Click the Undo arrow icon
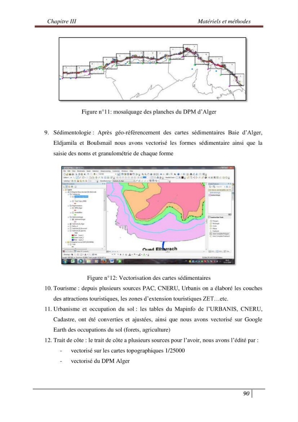The height and width of the screenshot is (422, 298). click(x=88, y=174)
